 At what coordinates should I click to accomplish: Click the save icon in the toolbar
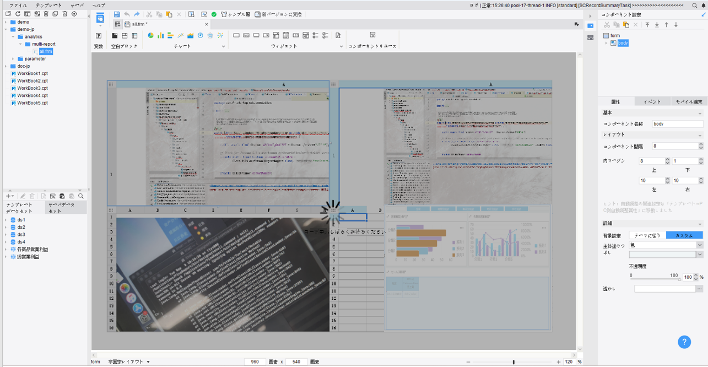tap(117, 14)
